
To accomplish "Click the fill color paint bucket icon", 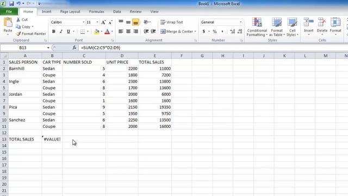I will click(97, 32).
